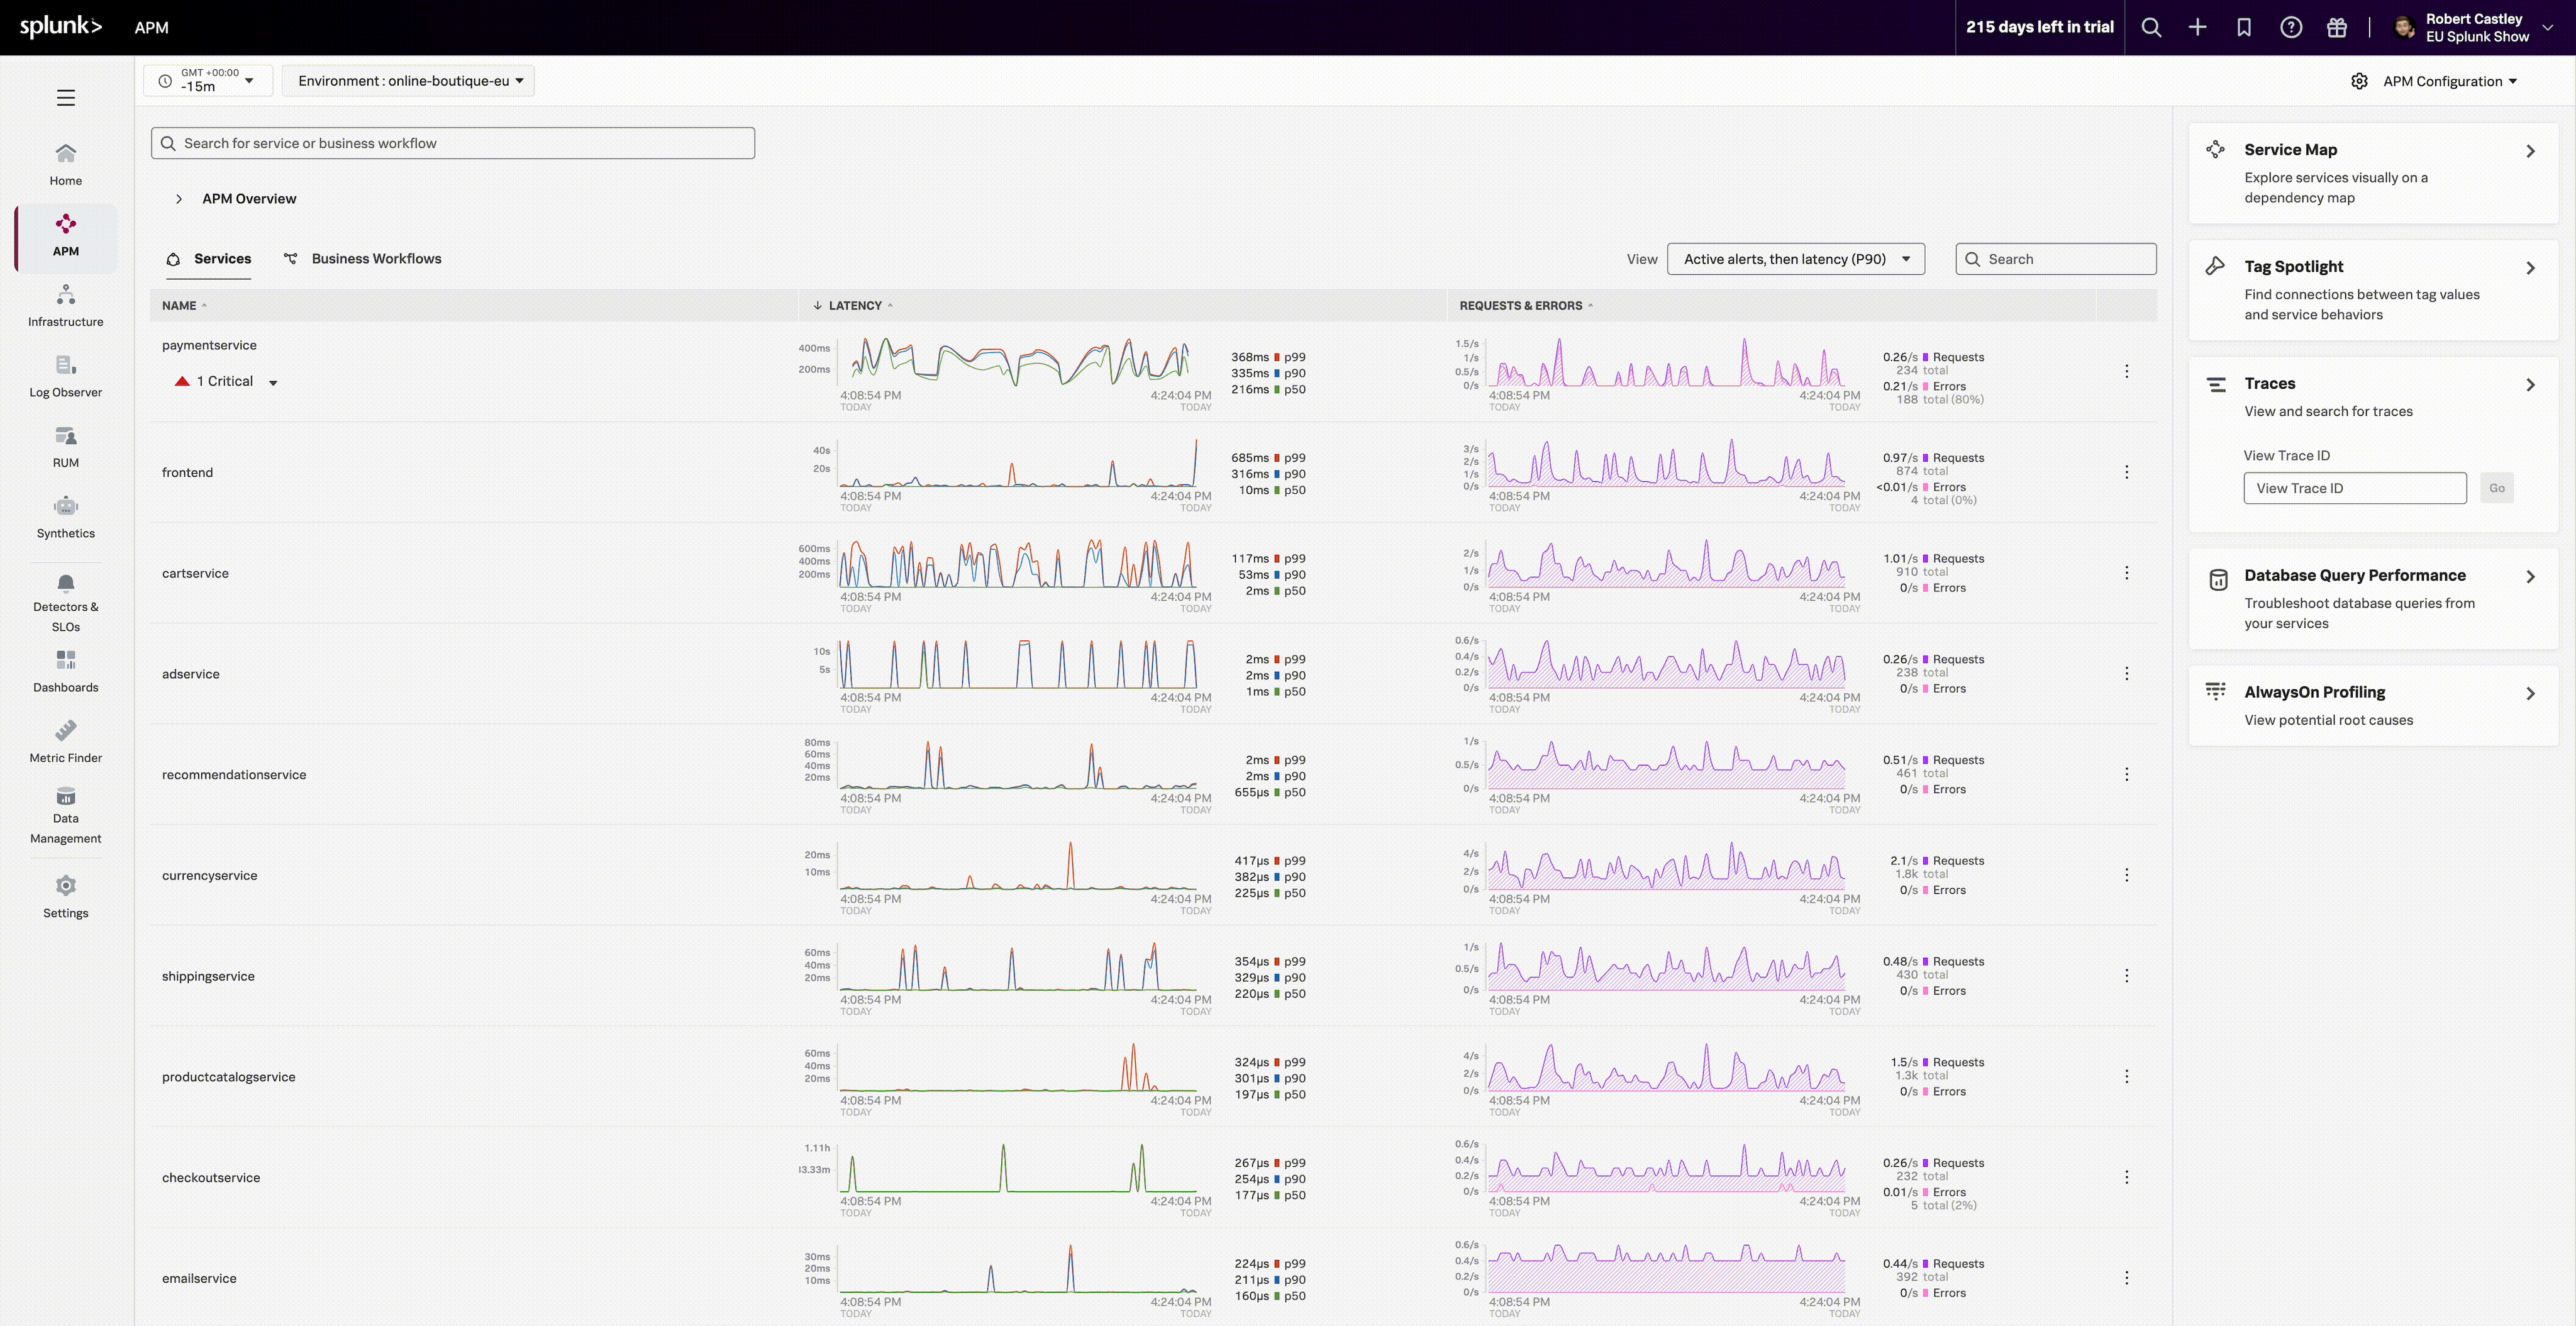The height and width of the screenshot is (1326, 2576).
Task: Open Detectors & SLOs bell icon
Action: 66,583
